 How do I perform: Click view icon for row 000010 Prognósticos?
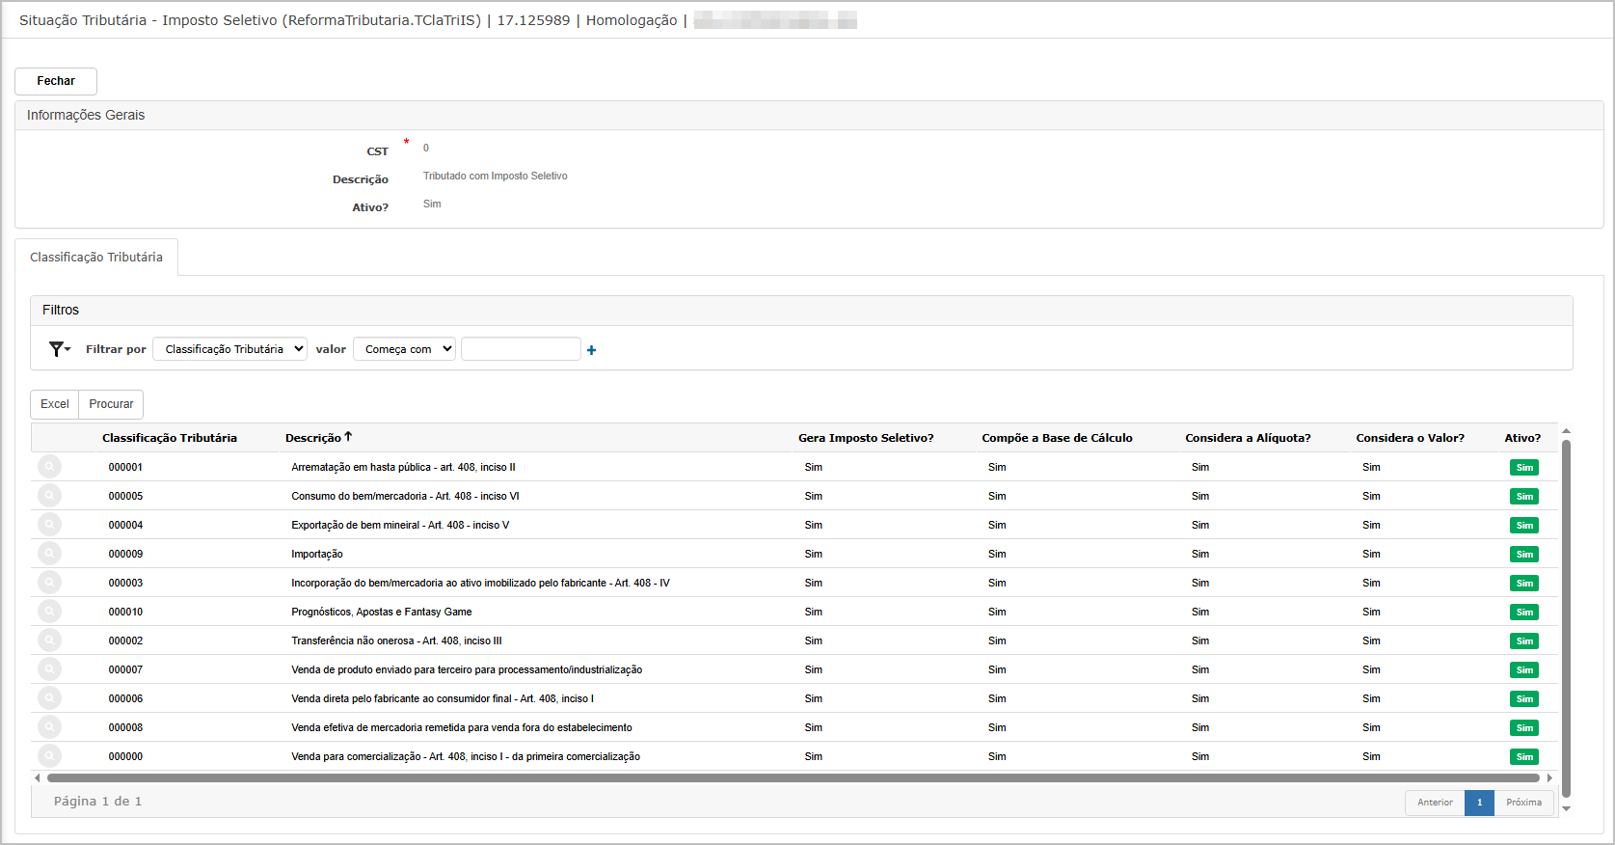click(x=49, y=612)
